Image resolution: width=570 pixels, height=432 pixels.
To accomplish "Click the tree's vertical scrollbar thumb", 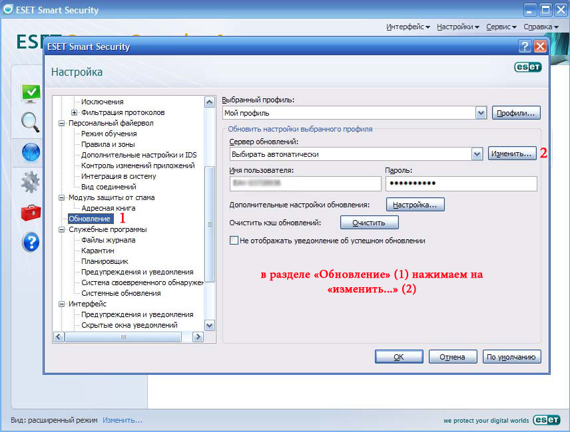I will click(209, 224).
